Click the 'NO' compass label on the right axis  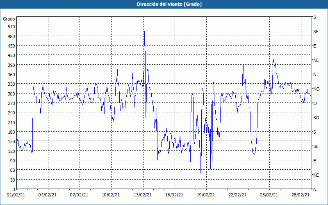316,89
